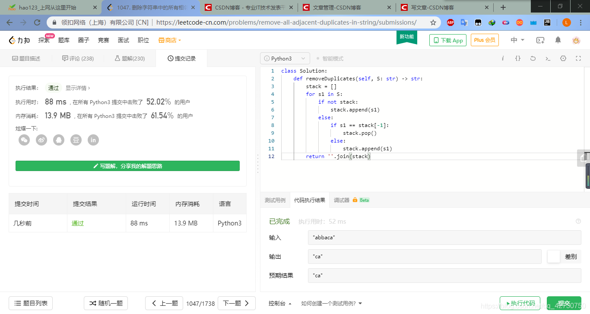Open editor settings gear icon

(x=563, y=58)
